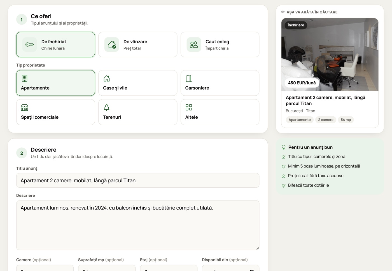Click into the Titlu anunț input field
The width and height of the screenshot is (392, 271).
[x=138, y=180]
